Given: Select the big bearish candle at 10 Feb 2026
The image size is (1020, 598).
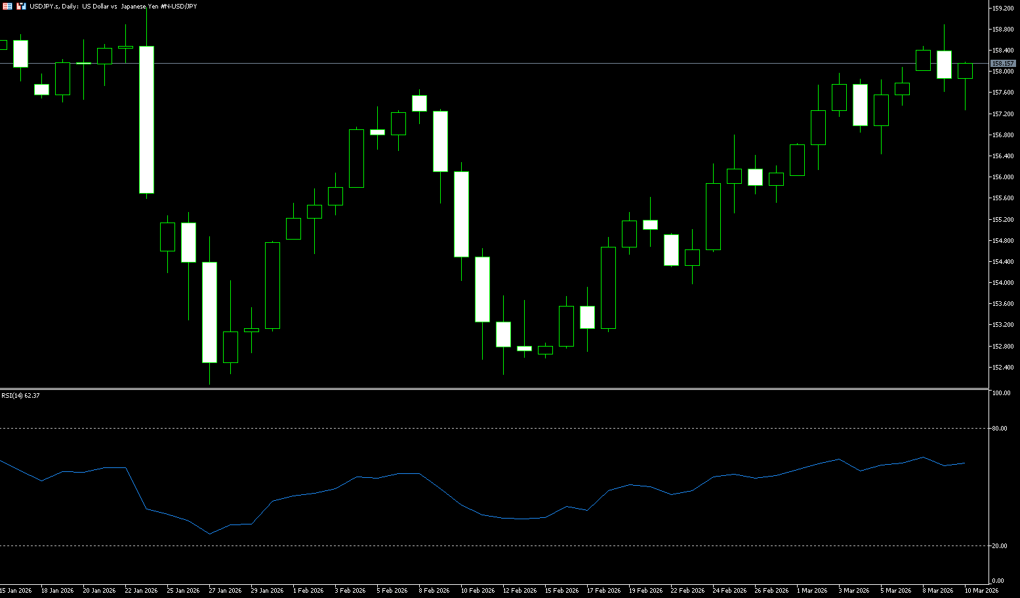Looking at the screenshot, I should point(461,214).
